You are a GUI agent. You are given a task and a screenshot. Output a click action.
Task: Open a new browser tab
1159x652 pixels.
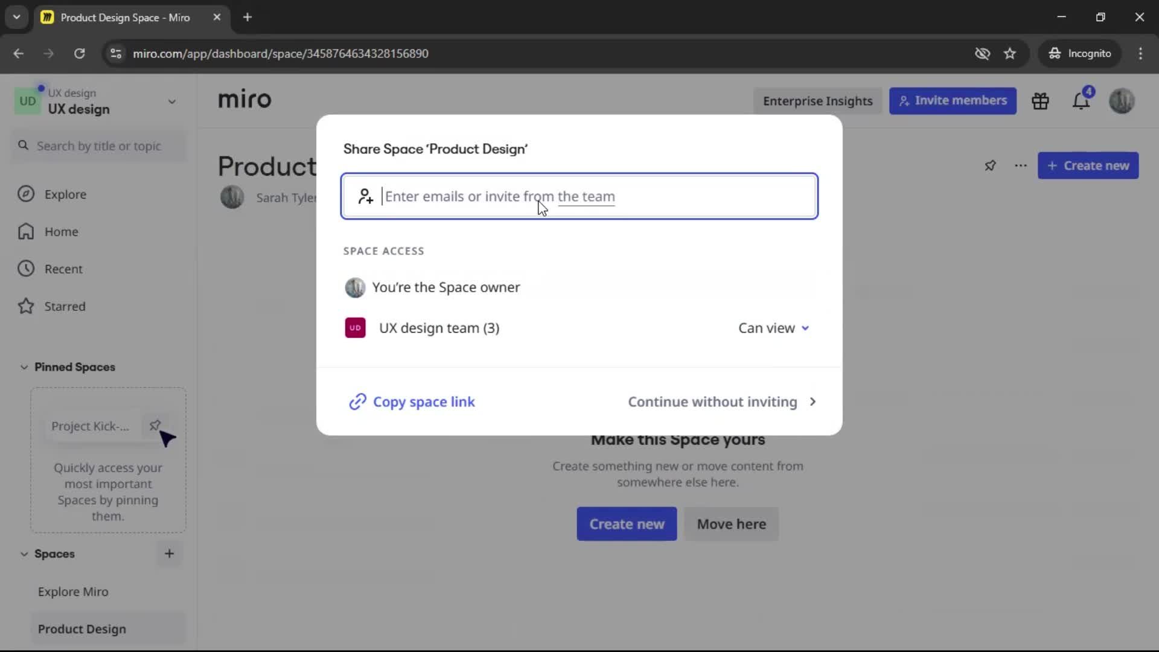point(247,17)
